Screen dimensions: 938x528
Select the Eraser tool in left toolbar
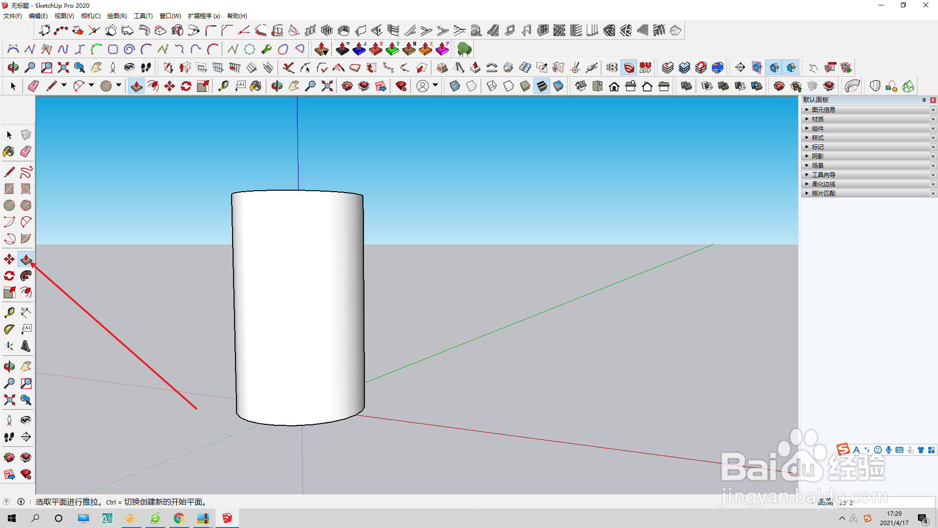tap(26, 152)
